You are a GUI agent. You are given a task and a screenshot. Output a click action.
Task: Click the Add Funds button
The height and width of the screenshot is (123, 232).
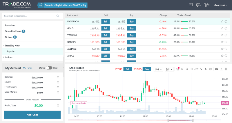tap(32, 115)
